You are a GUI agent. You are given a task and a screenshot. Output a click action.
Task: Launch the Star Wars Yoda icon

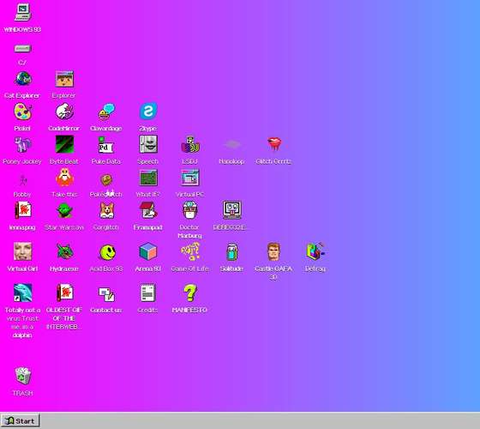pyautogui.click(x=64, y=210)
